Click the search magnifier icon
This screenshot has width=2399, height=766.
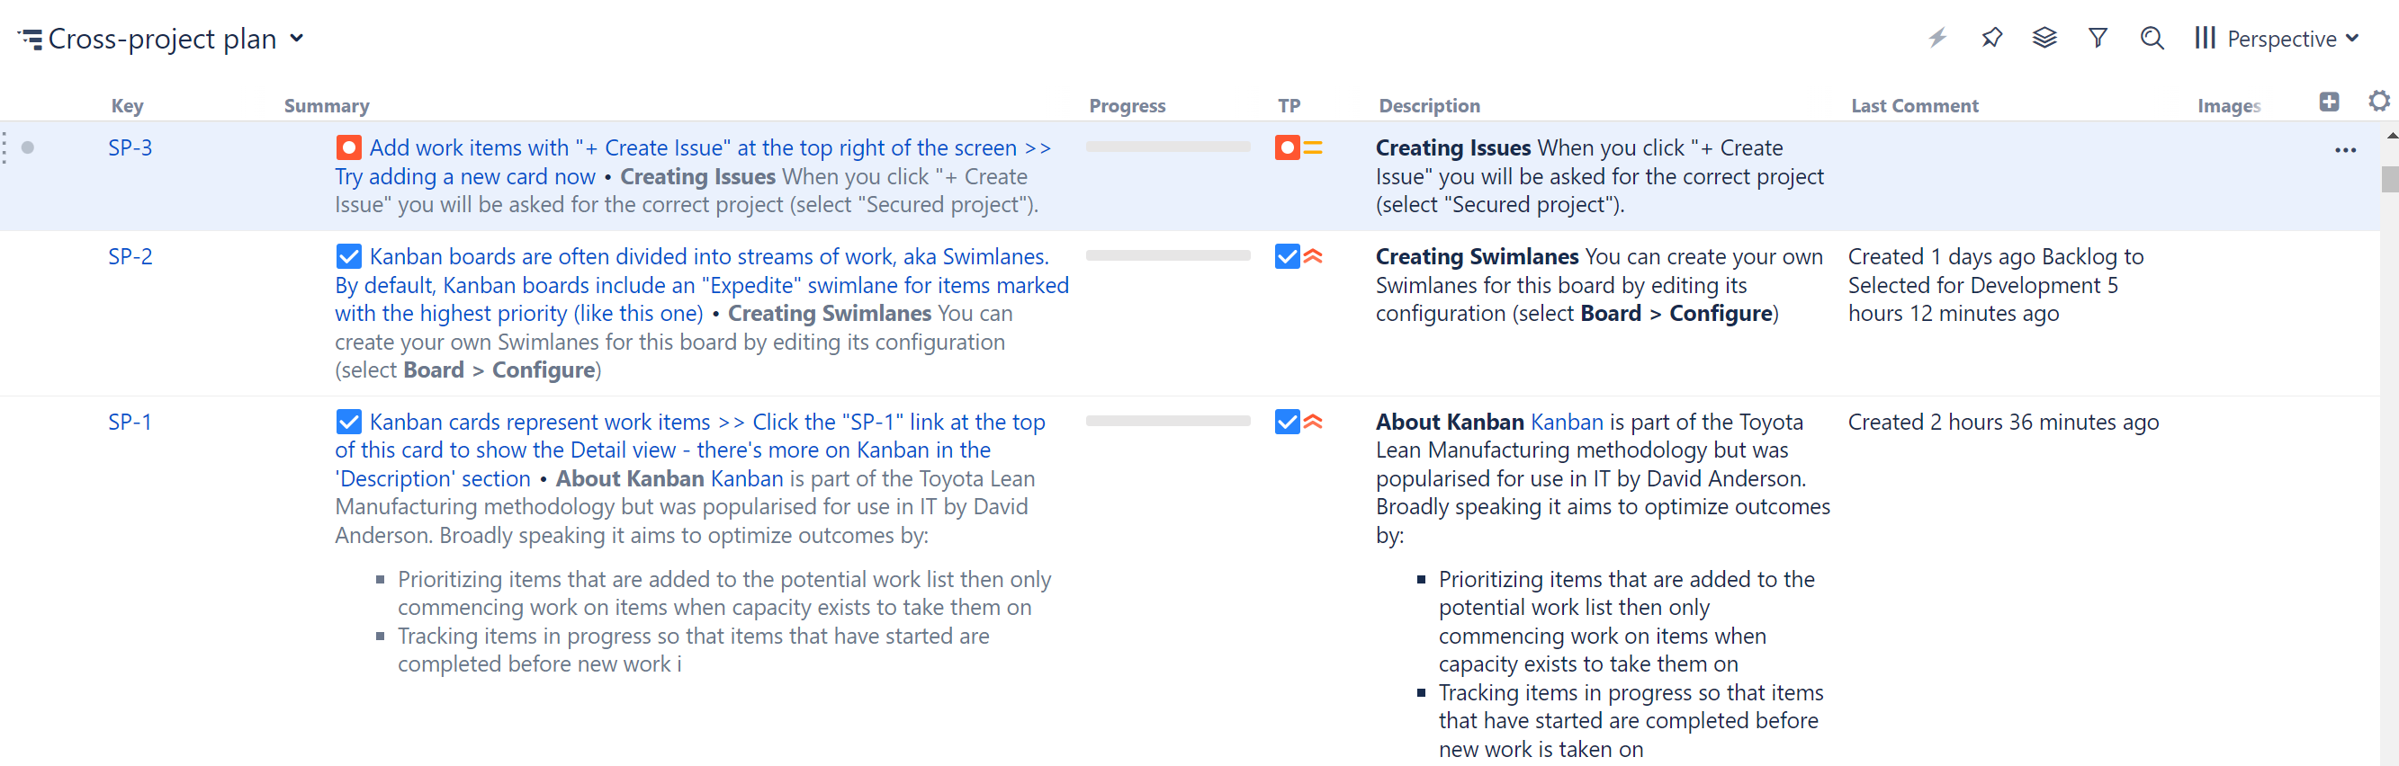pos(2152,38)
